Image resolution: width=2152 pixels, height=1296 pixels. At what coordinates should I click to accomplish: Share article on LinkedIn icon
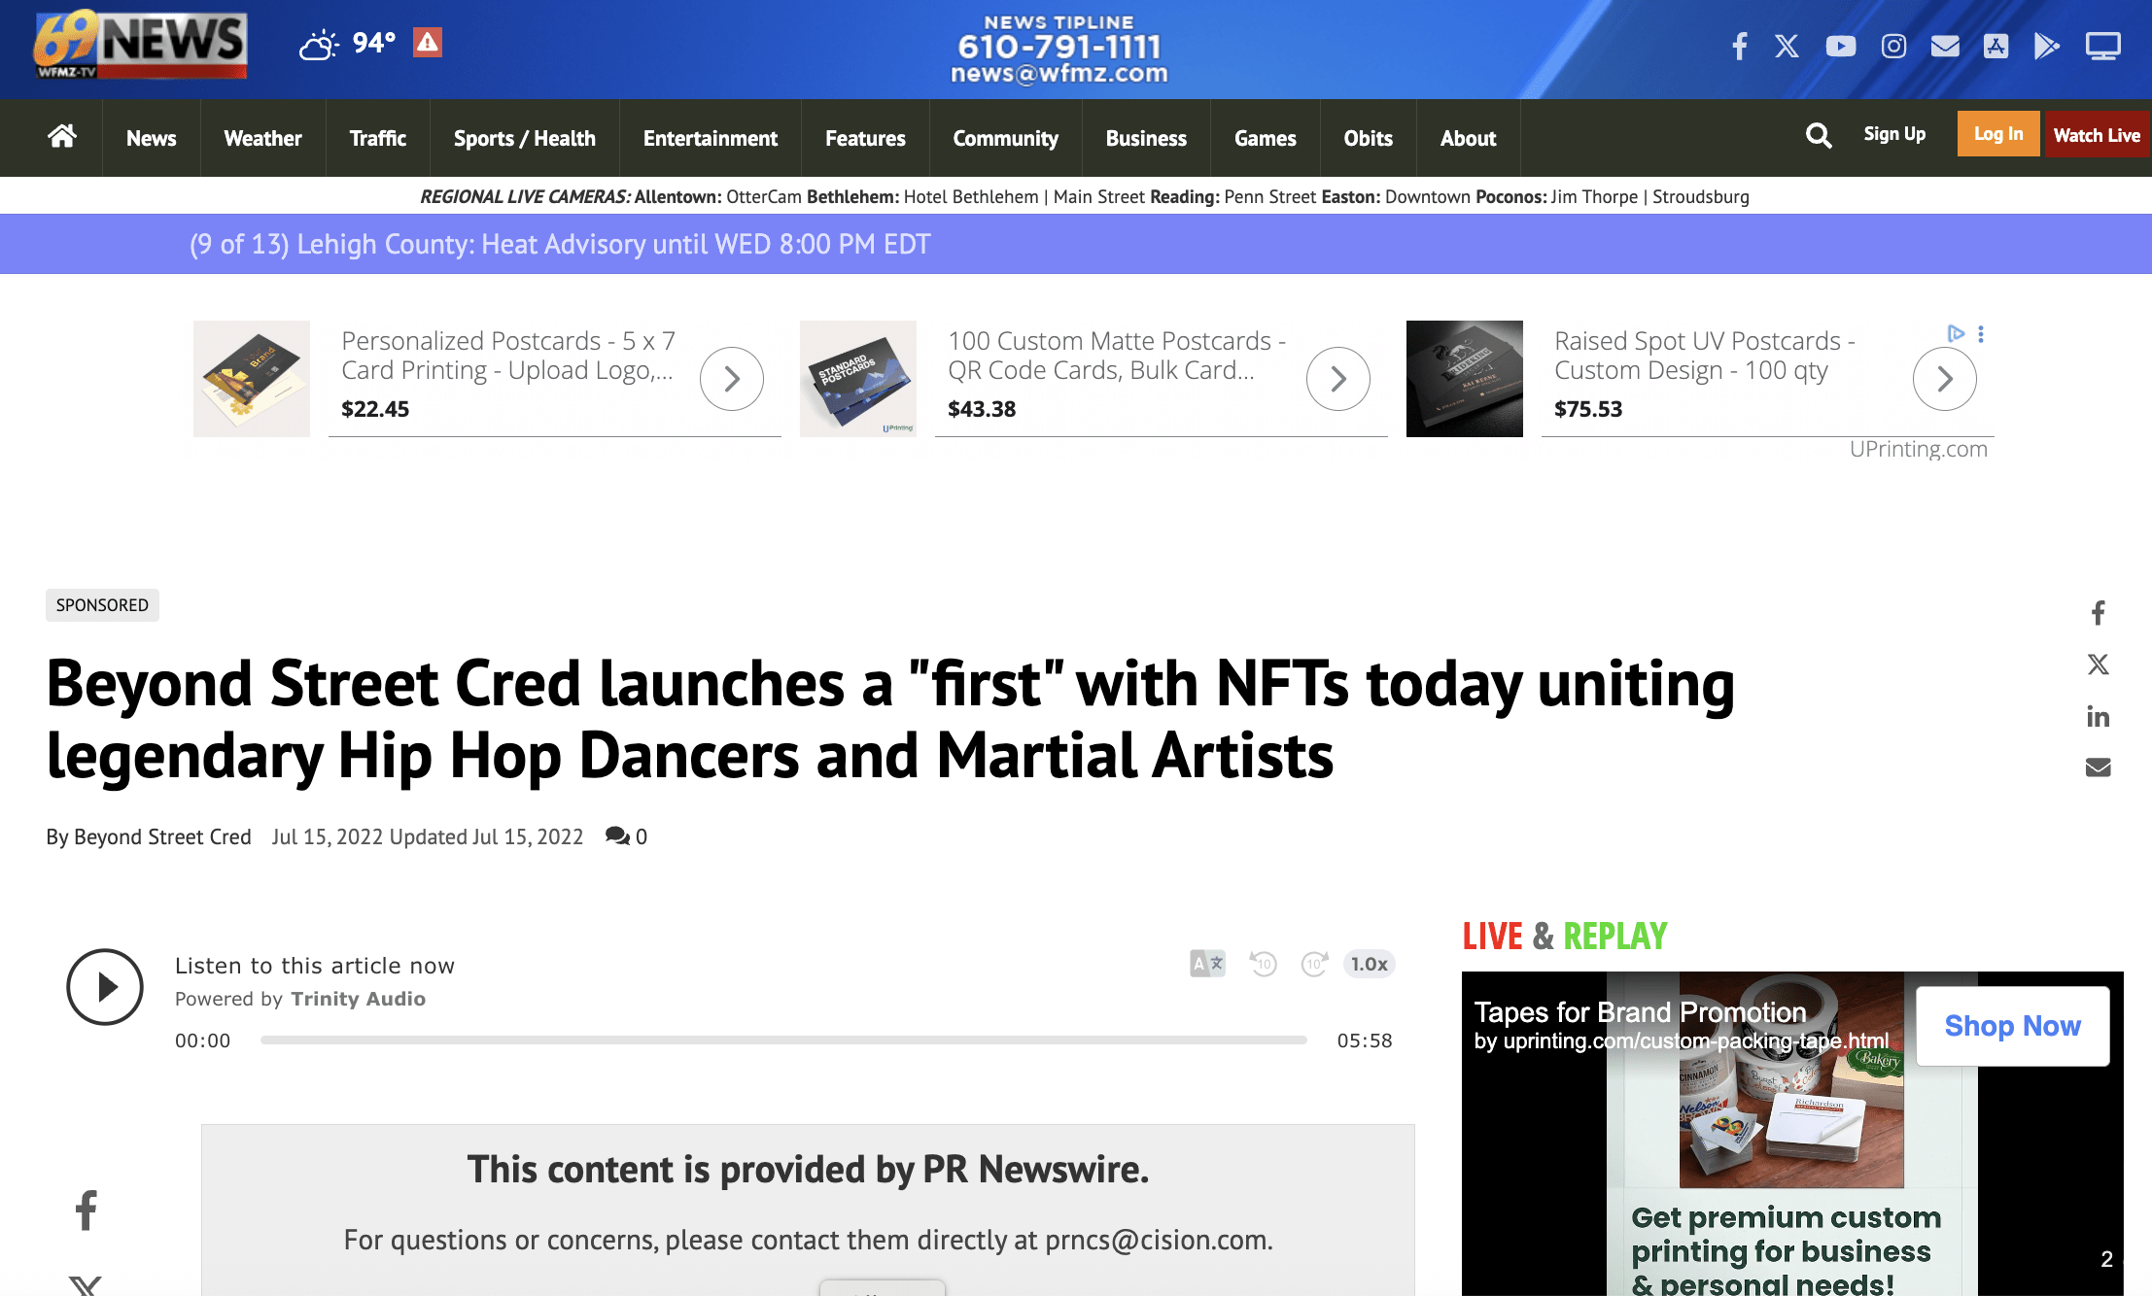pos(2098,717)
